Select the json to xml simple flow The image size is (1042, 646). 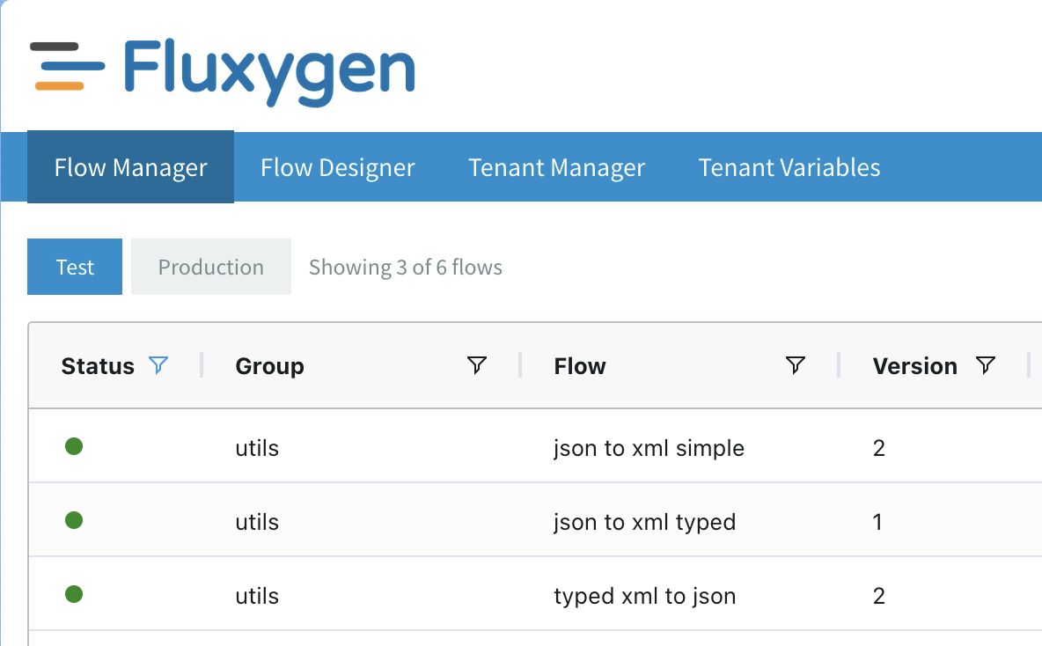tap(649, 448)
